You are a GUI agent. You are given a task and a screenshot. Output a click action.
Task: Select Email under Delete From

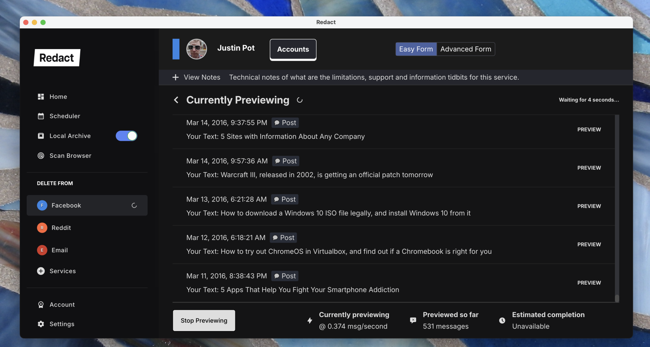(x=87, y=250)
